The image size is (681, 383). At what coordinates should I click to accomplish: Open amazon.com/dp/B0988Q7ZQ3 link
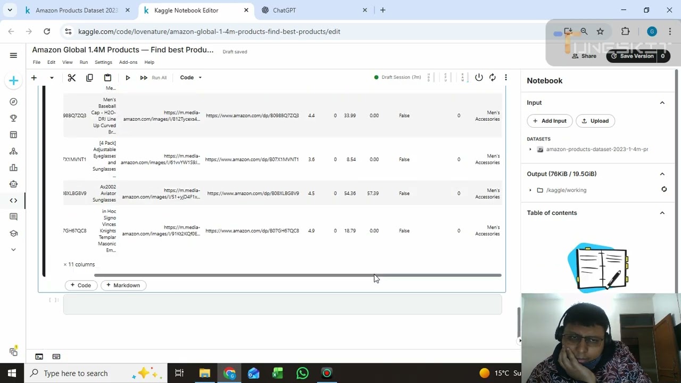pos(252,115)
